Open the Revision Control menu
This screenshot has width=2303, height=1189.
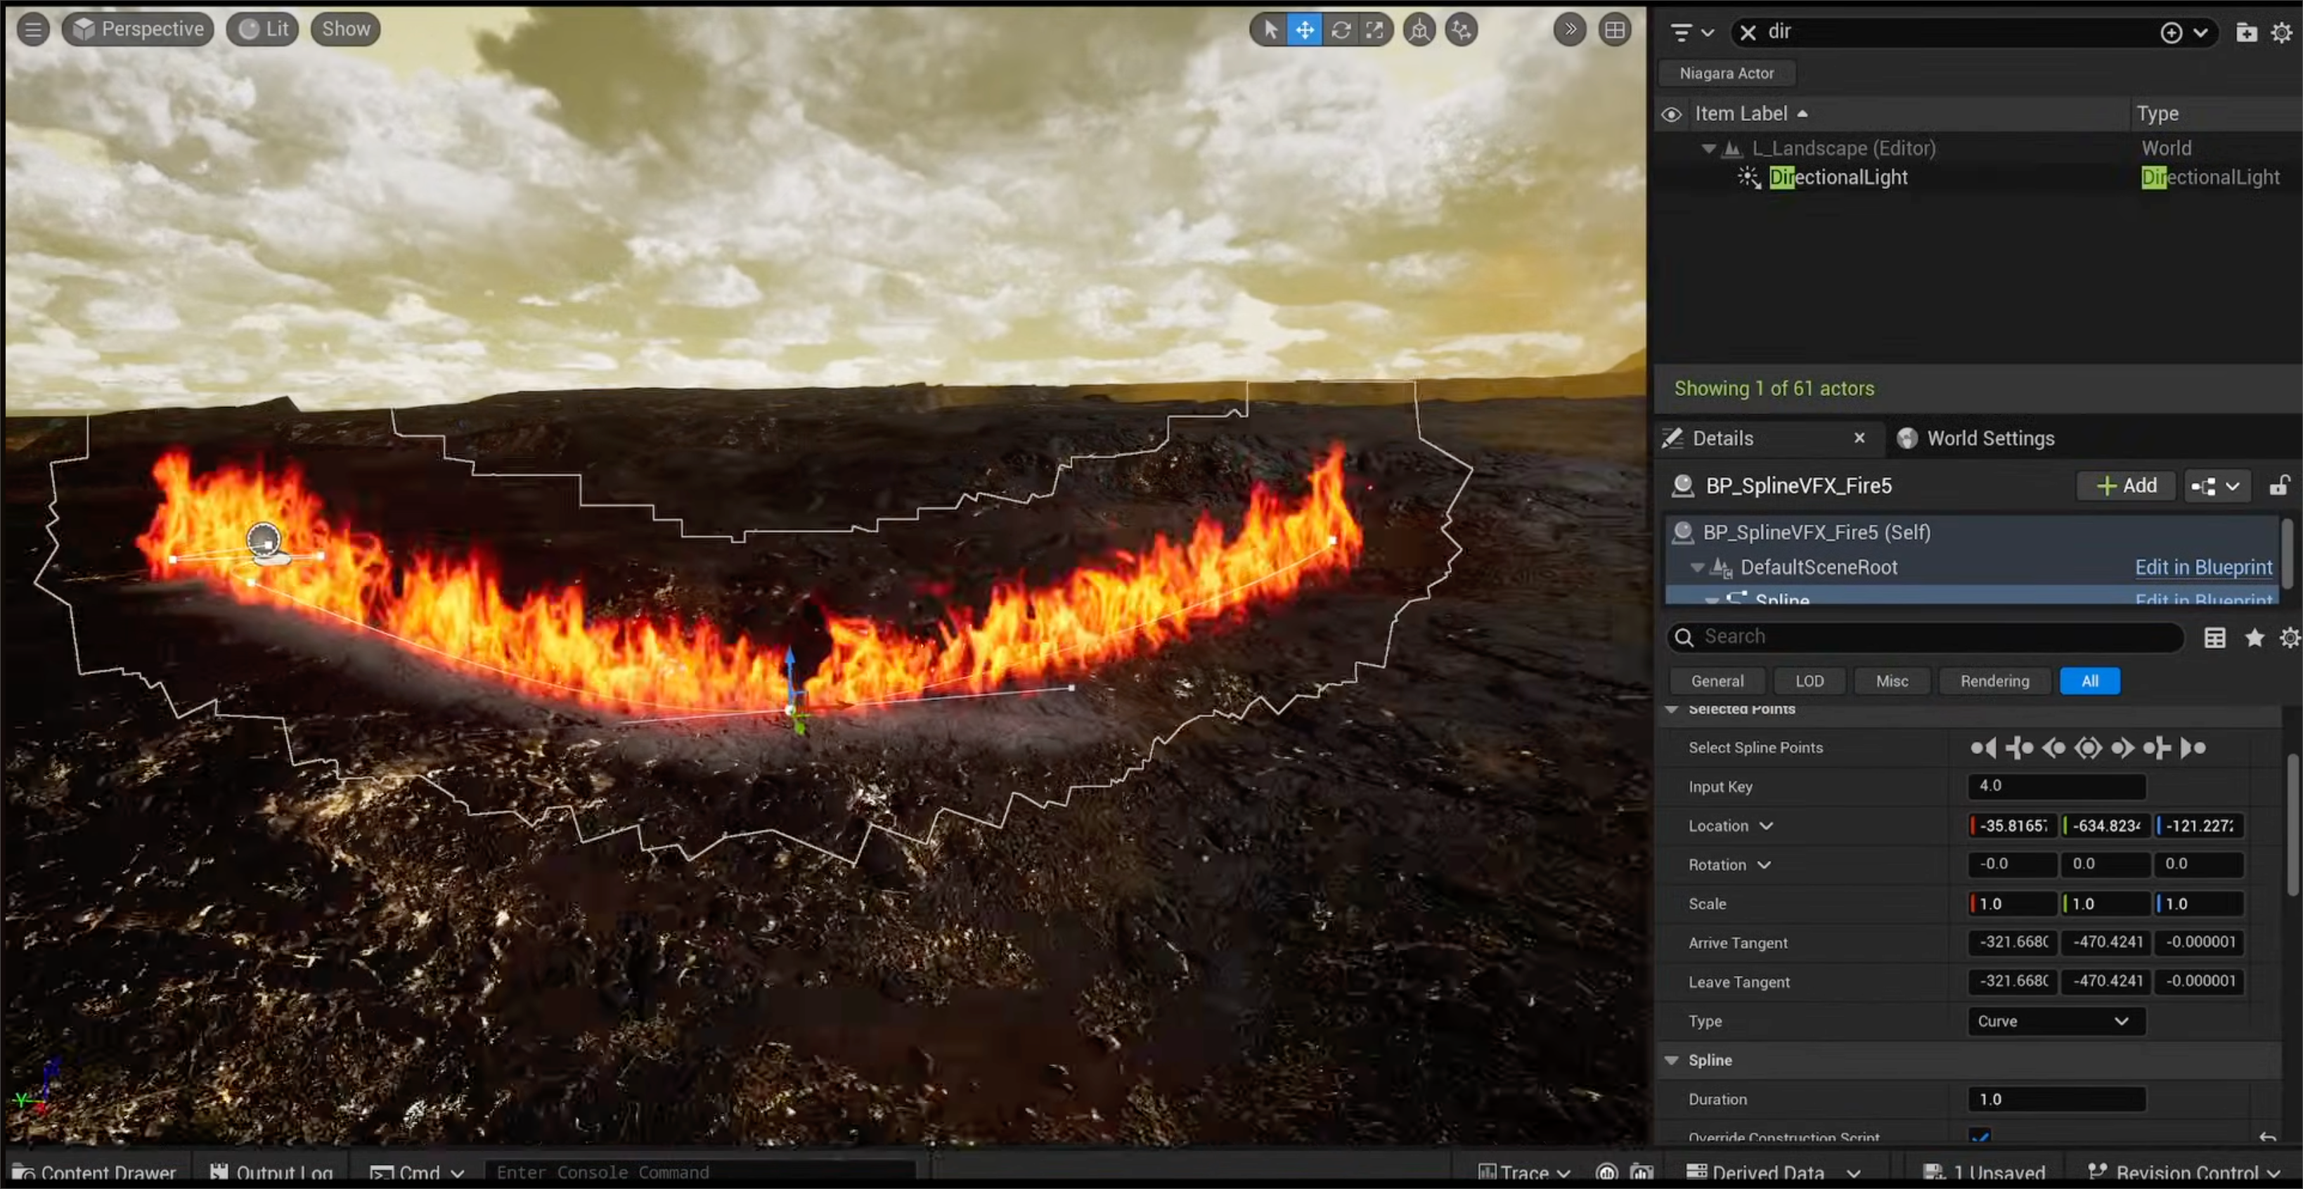tap(2184, 1173)
